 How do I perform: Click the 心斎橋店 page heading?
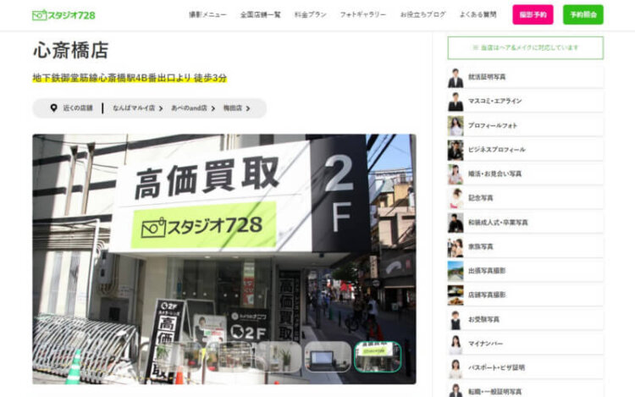tap(71, 50)
